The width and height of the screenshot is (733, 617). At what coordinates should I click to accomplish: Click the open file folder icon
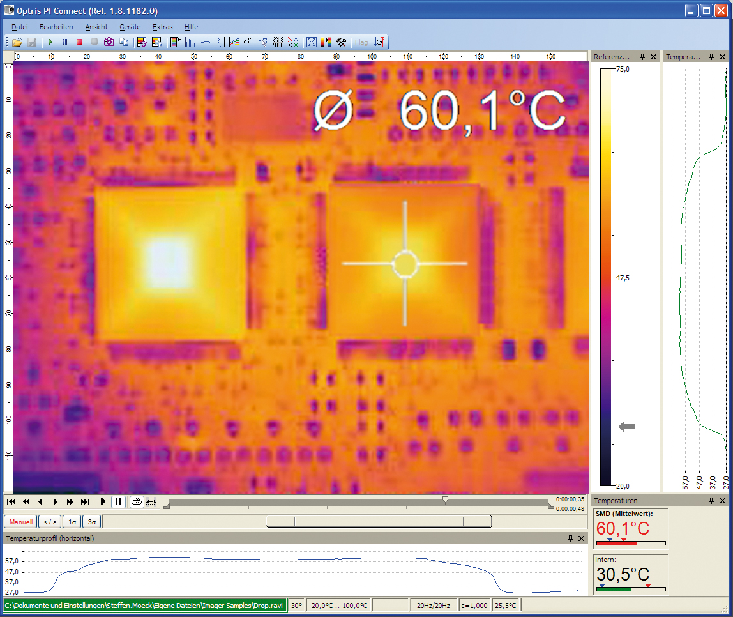17,42
